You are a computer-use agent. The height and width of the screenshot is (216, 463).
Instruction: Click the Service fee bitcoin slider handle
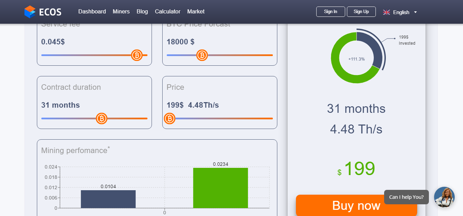(x=137, y=55)
